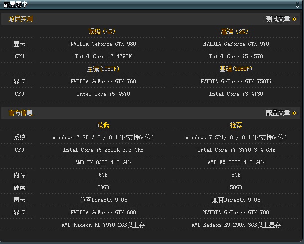The image size is (304, 244).
Task: Select the 游民实测 section header
Action: pyautogui.click(x=20, y=19)
